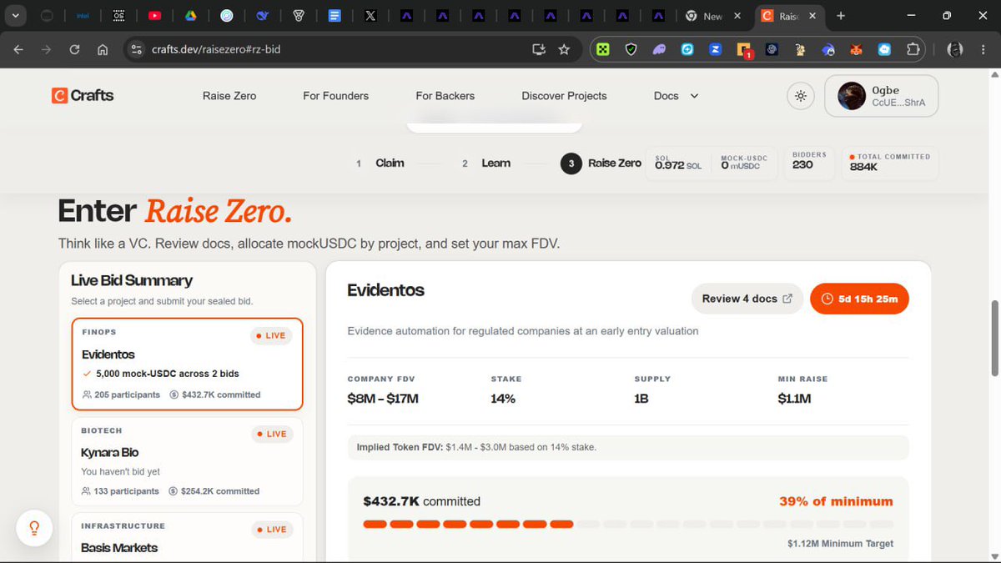
Task: Go back to previous page
Action: click(x=18, y=49)
